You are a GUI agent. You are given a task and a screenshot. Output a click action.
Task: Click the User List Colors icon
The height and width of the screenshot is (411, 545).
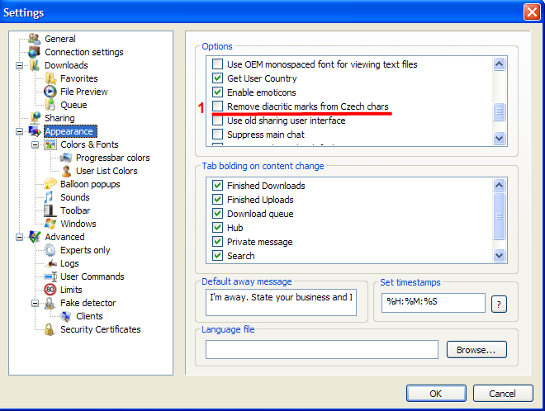[66, 171]
